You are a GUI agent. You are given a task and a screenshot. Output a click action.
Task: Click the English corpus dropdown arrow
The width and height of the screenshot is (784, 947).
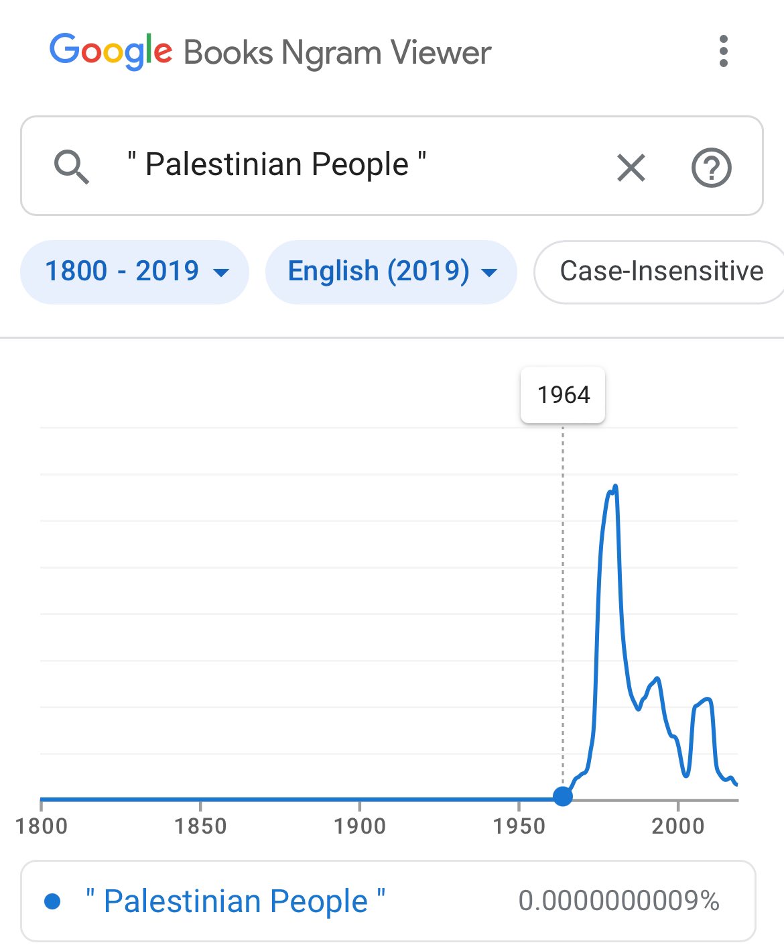coord(490,272)
